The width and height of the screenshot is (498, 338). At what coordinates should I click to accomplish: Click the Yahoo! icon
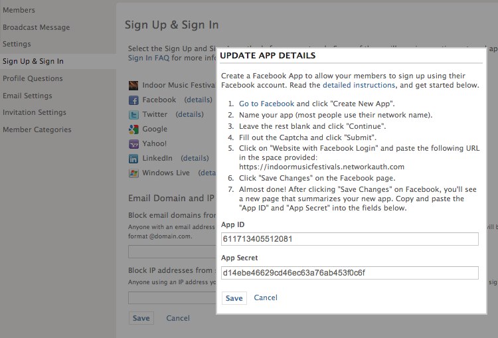pos(133,144)
